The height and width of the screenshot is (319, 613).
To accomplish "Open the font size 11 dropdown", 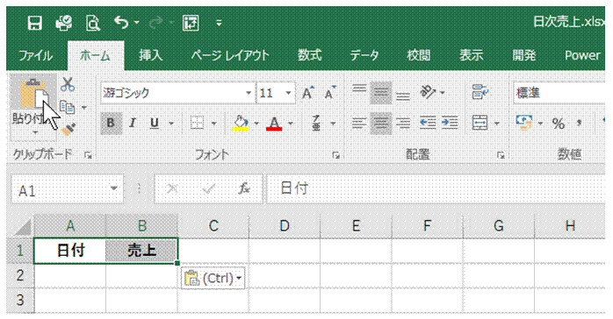I will pyautogui.click(x=289, y=93).
